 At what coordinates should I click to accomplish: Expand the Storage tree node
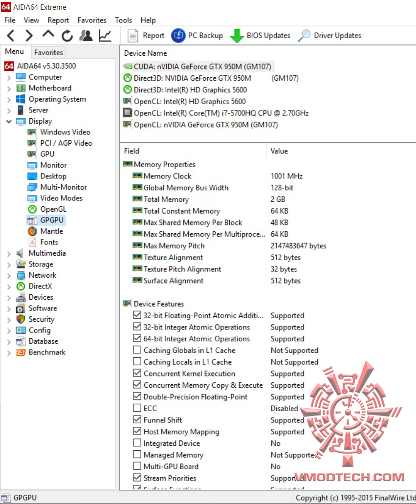[x=9, y=265]
